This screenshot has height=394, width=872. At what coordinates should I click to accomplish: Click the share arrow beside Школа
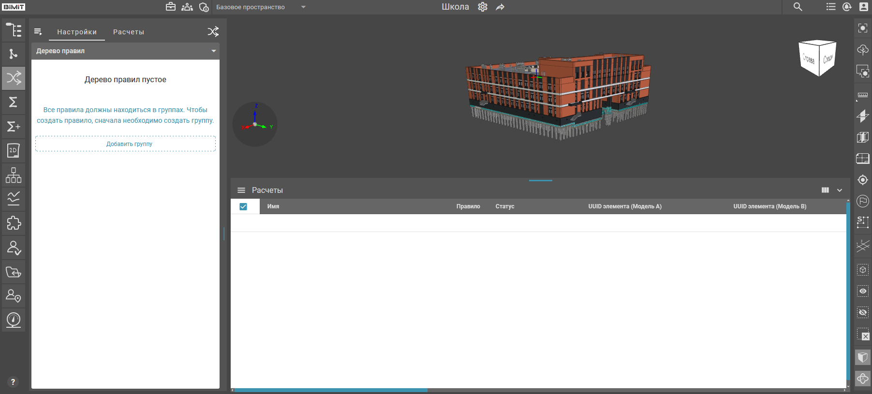(500, 7)
